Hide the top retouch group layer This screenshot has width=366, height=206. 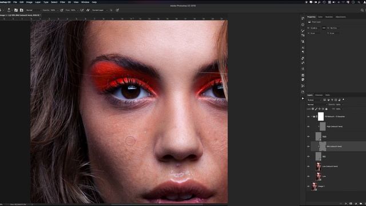click(308, 117)
